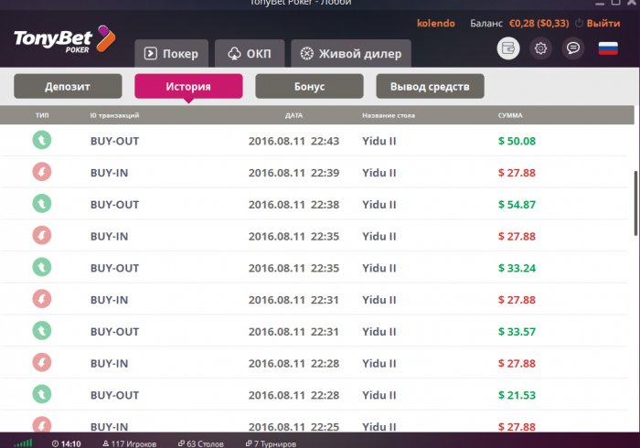The width and height of the screenshot is (640, 448).
Task: Click green buy-out icon for $ 21.53
Action: (42, 395)
